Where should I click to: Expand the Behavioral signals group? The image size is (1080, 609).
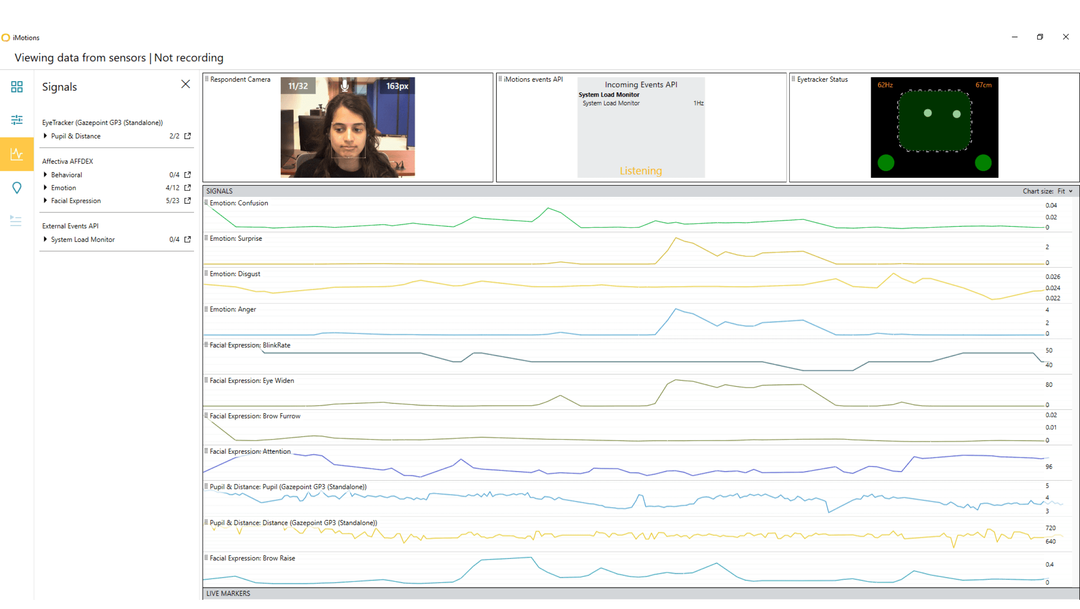pos(45,175)
